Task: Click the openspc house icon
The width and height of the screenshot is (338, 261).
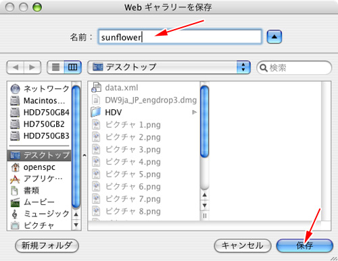Action: [x=15, y=167]
